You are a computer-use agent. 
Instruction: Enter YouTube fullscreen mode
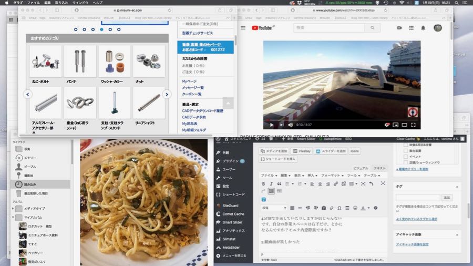click(x=413, y=125)
